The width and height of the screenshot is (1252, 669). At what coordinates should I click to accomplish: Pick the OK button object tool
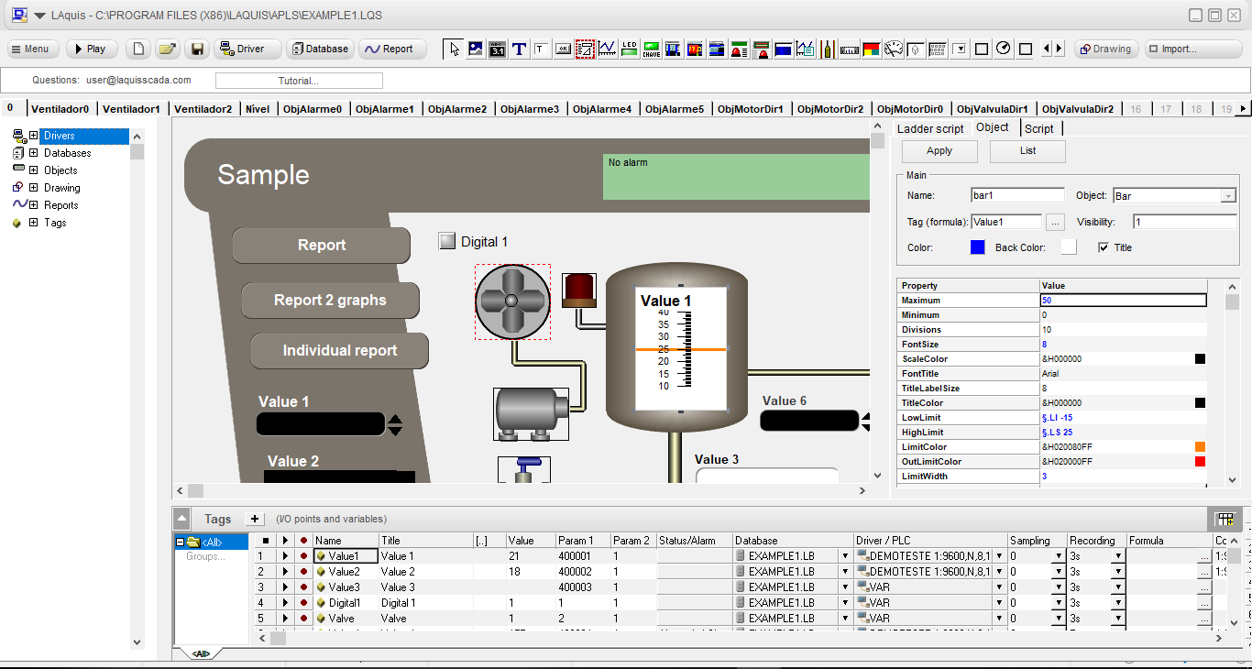point(564,49)
